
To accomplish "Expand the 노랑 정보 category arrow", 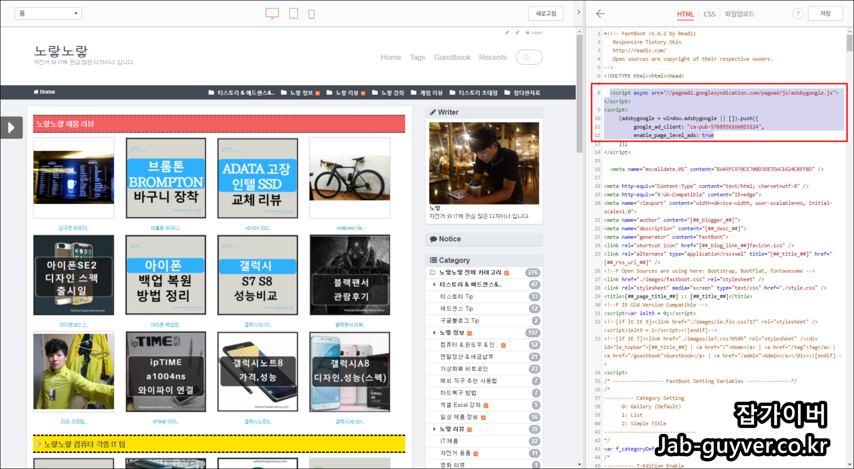I will pyautogui.click(x=434, y=333).
